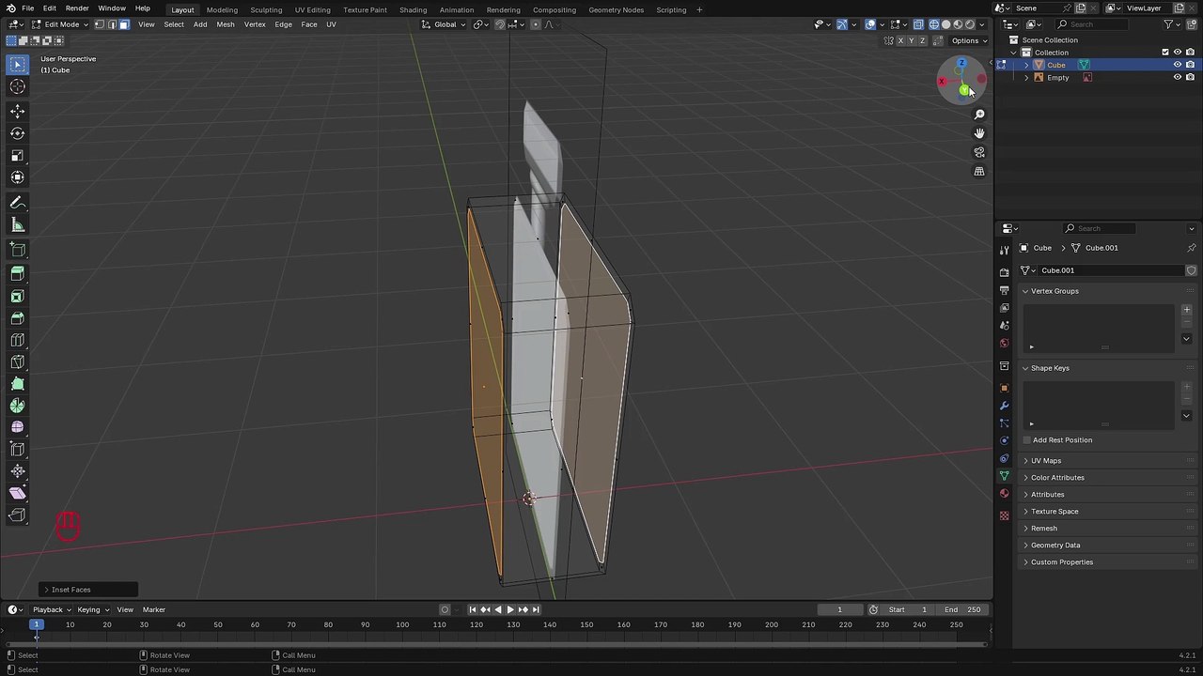Select the Shear tool
Image resolution: width=1203 pixels, height=676 pixels.
[x=17, y=493]
